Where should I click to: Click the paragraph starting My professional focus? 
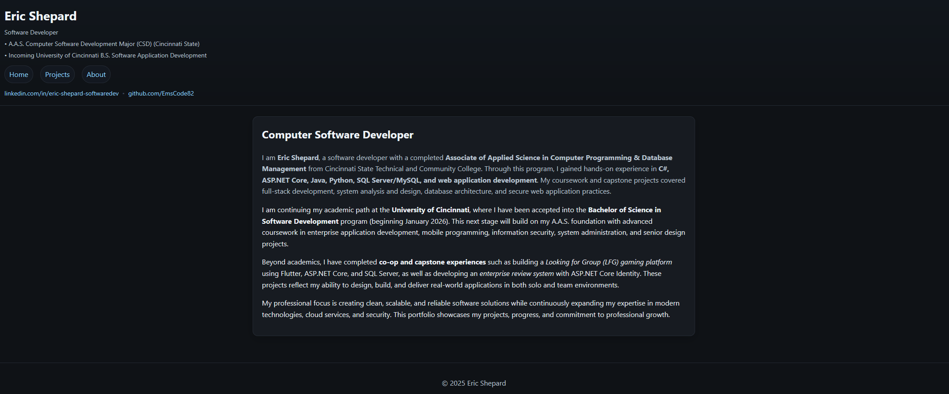click(x=471, y=309)
